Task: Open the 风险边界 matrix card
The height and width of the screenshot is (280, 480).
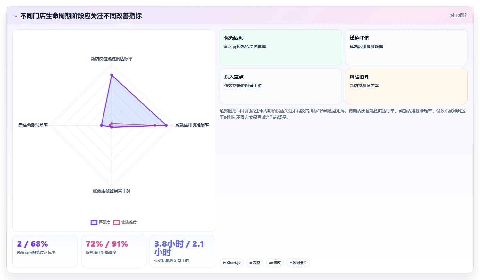Action: pos(406,86)
